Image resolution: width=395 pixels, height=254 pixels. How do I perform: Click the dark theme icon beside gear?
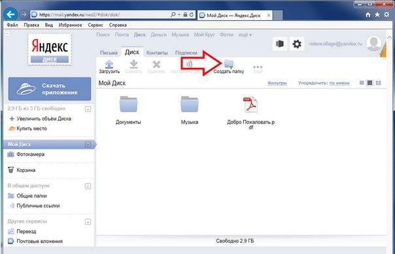[280, 44]
